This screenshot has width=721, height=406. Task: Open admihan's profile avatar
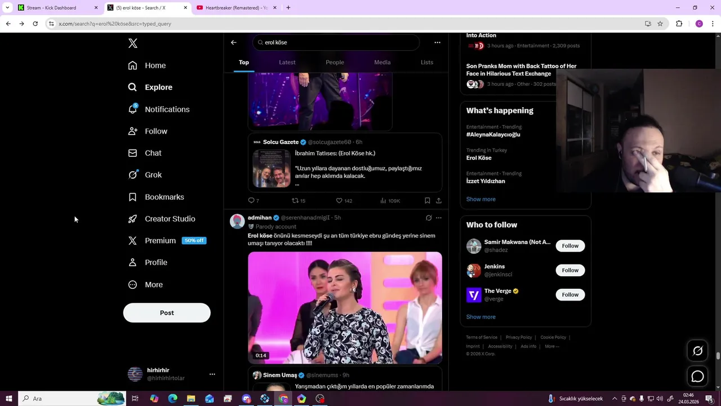(237, 221)
